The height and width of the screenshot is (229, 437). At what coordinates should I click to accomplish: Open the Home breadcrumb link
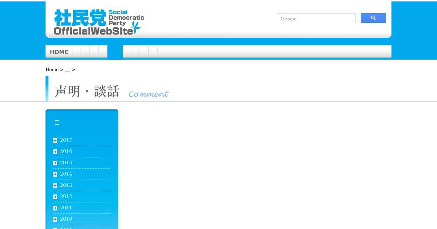(x=52, y=69)
